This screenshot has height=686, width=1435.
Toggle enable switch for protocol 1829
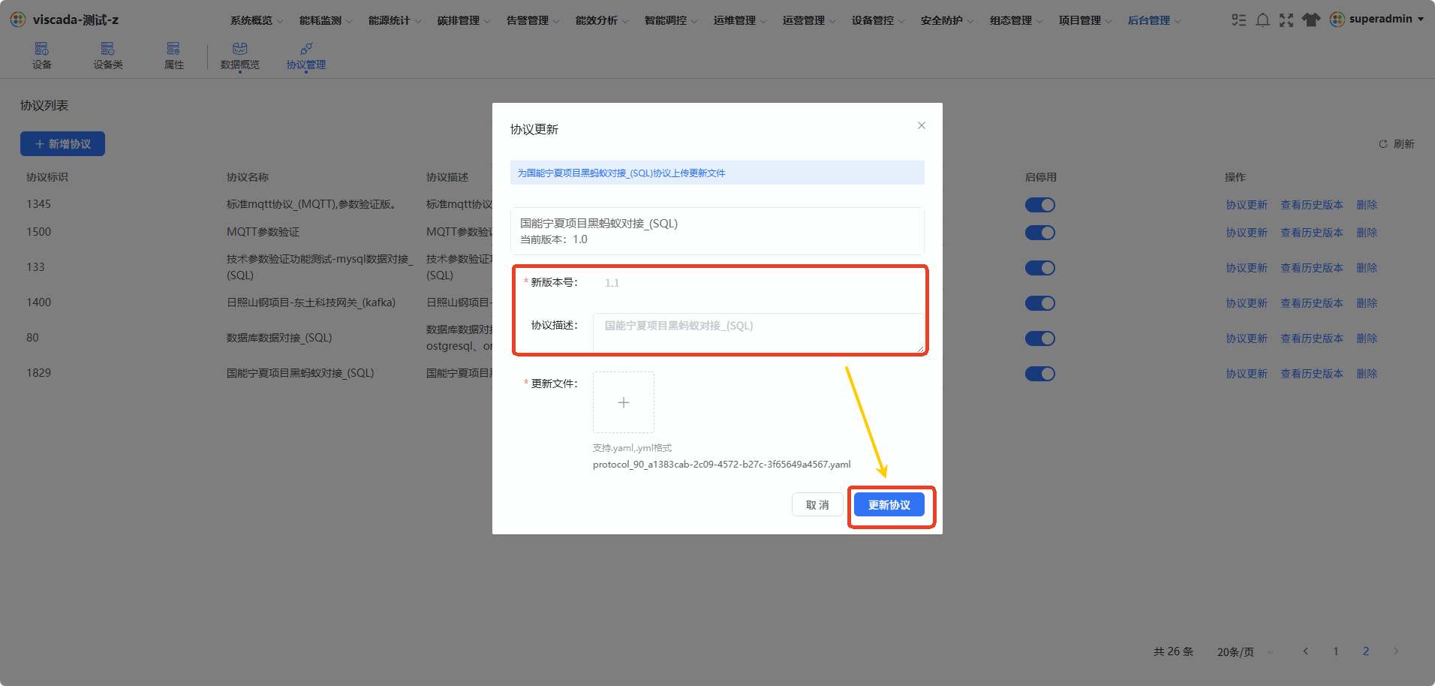1040,374
